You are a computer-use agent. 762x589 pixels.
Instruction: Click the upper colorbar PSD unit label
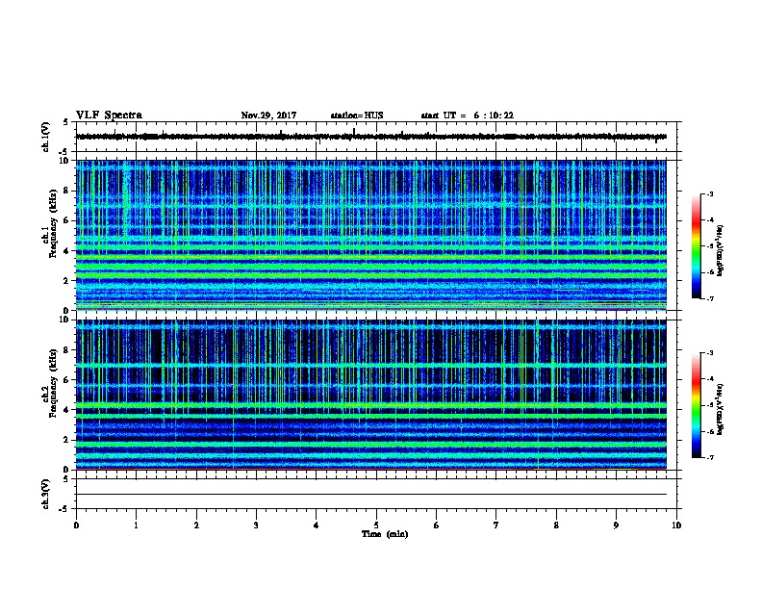coord(720,250)
